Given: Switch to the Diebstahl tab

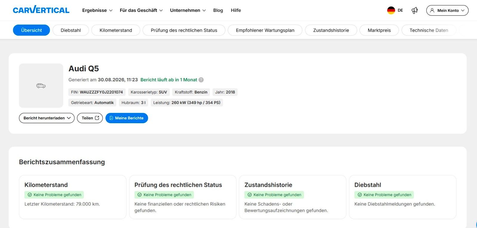Looking at the screenshot, I should pos(71,30).
